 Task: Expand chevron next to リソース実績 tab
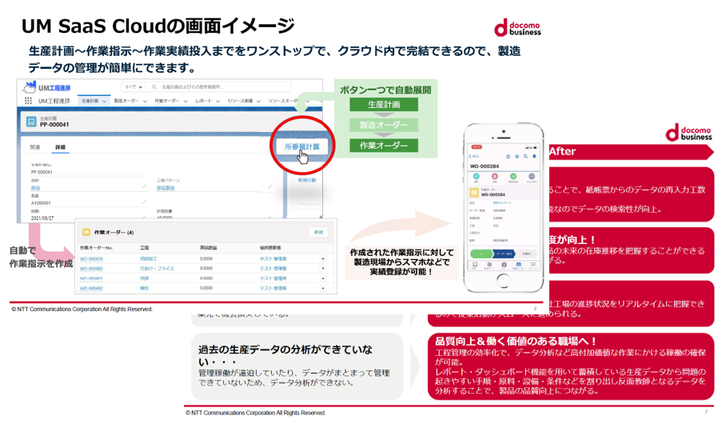pos(258,101)
